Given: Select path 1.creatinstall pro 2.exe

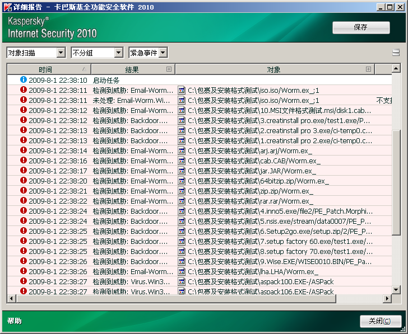Looking at the screenshot, I should coord(280,141).
